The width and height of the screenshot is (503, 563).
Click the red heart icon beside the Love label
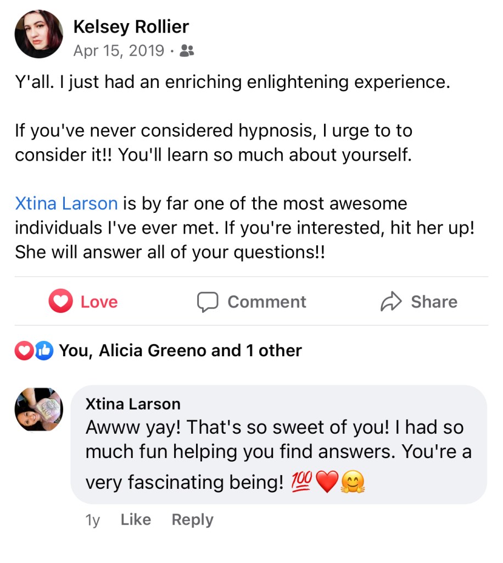60,301
